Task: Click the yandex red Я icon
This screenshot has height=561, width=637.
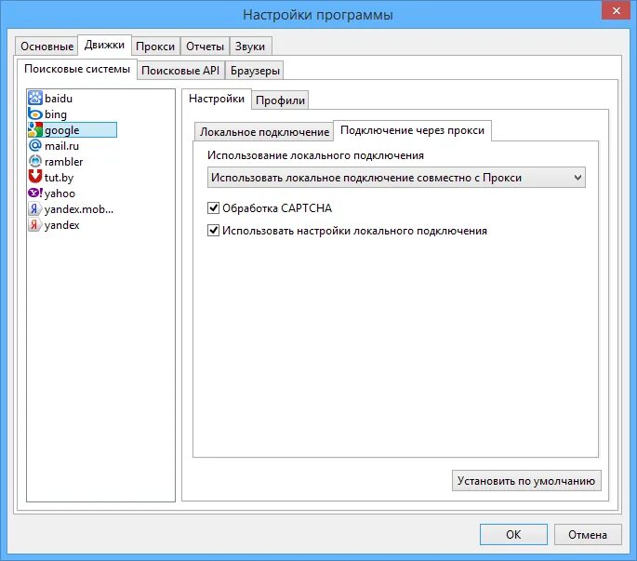Action: (x=35, y=224)
